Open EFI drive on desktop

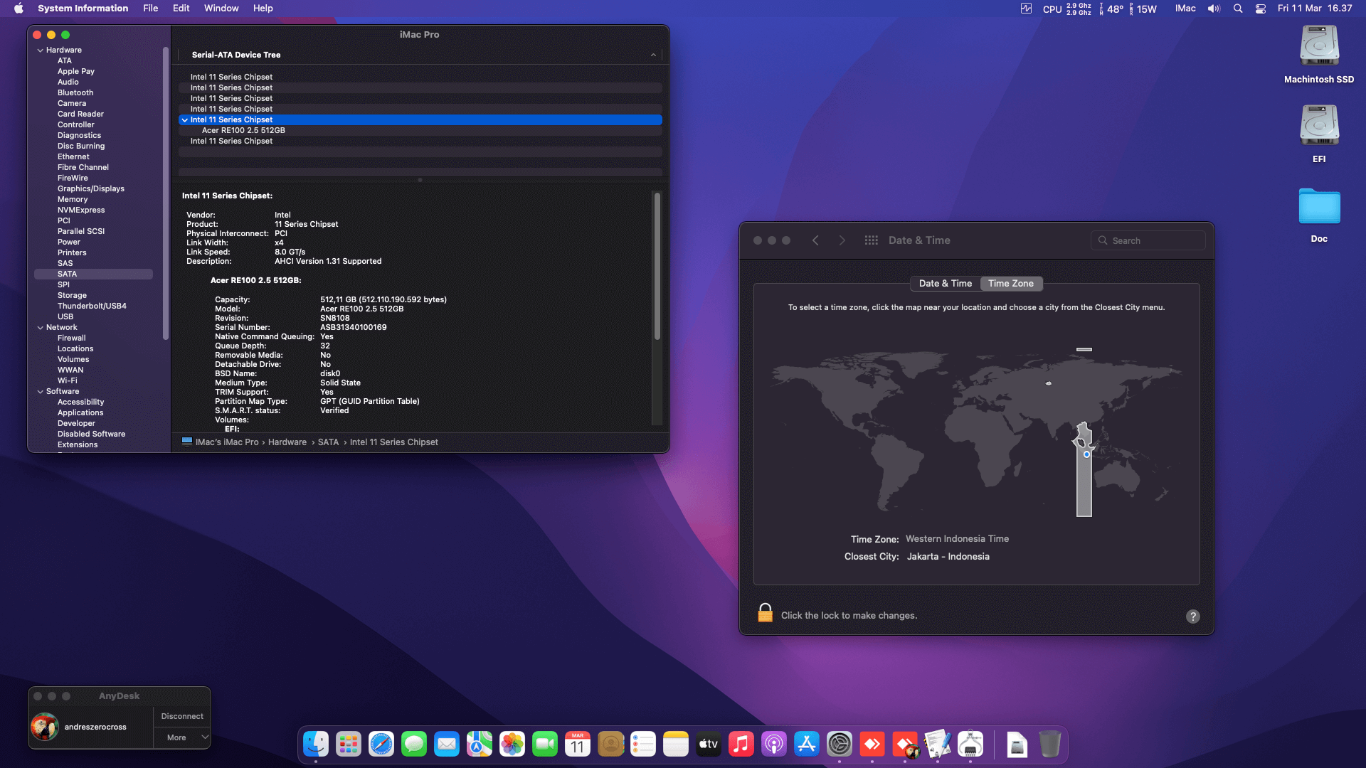[x=1319, y=134]
